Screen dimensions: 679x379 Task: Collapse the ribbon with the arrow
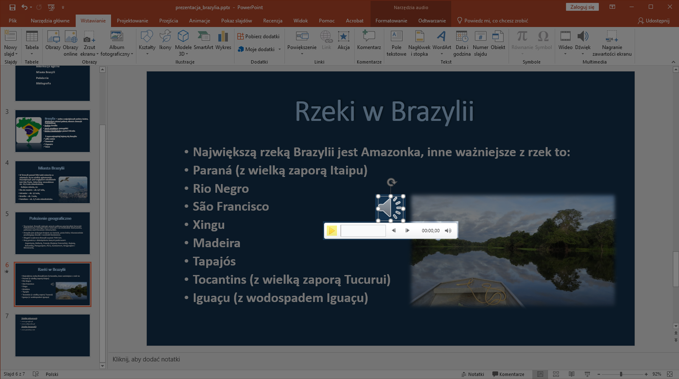(x=673, y=62)
